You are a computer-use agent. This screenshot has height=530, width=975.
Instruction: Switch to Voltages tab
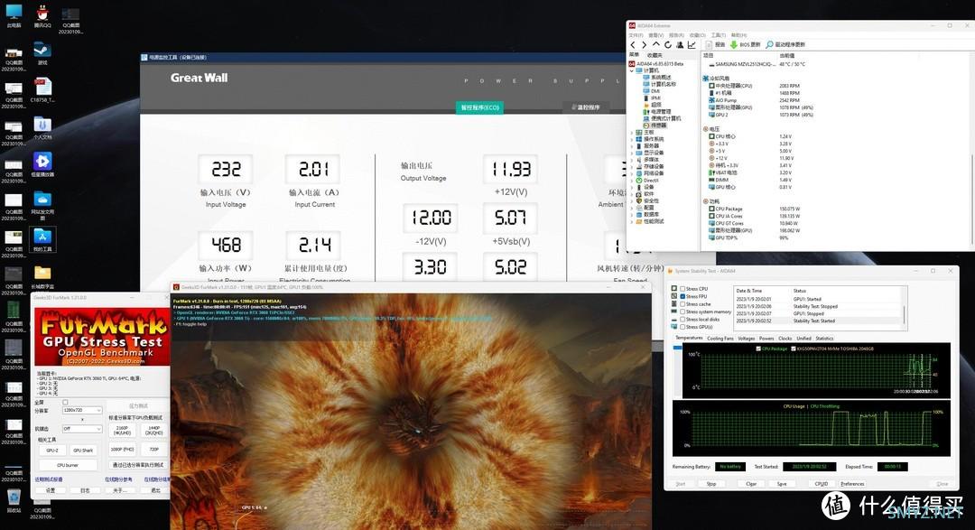click(747, 339)
